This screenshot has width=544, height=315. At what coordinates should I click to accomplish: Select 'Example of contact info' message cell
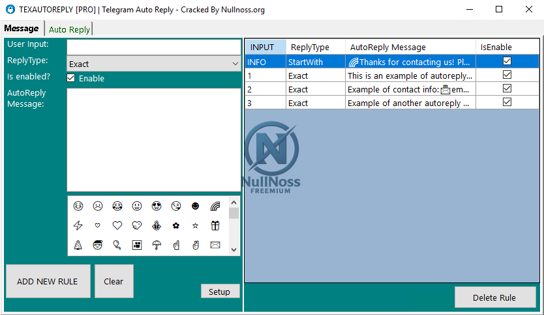(x=410, y=89)
